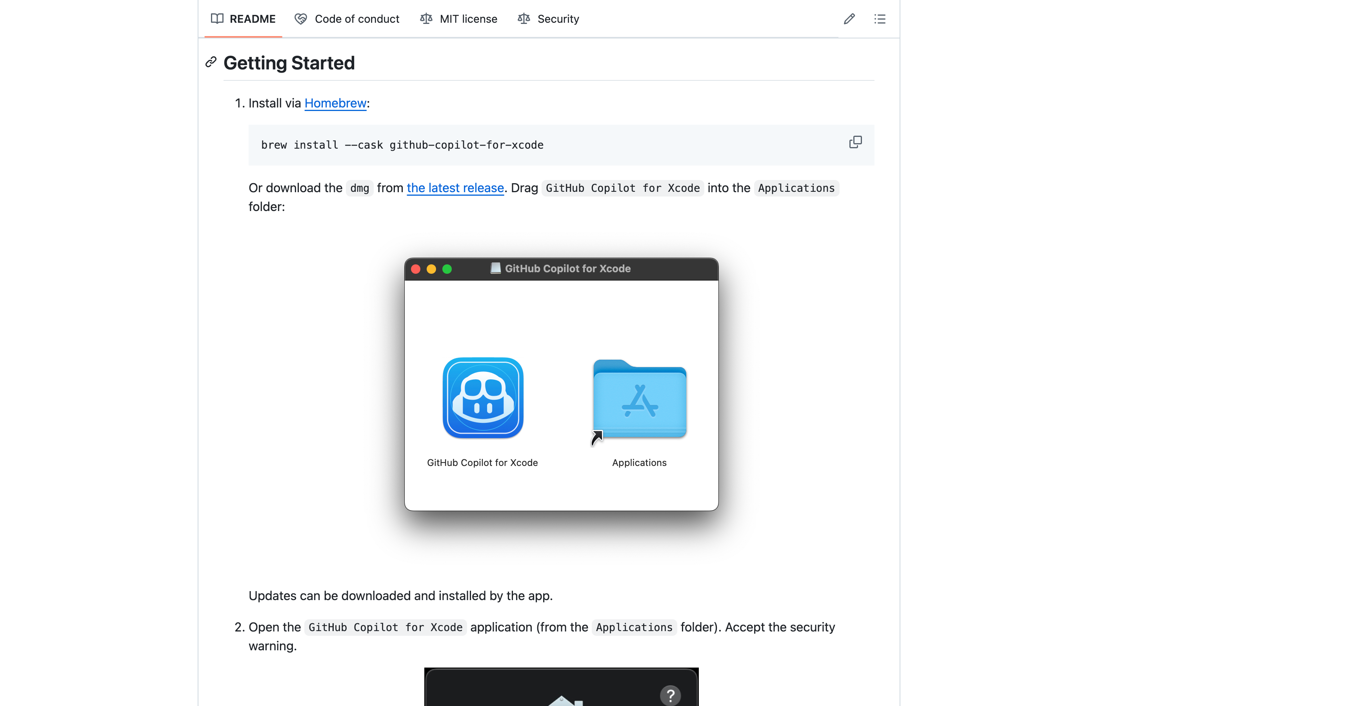
Task: Open the outline list icon
Action: click(x=879, y=19)
